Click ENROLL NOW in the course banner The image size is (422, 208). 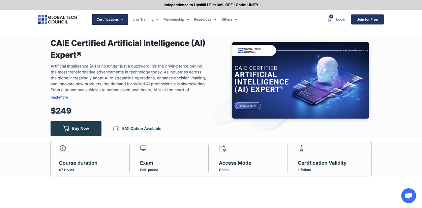tap(248, 106)
